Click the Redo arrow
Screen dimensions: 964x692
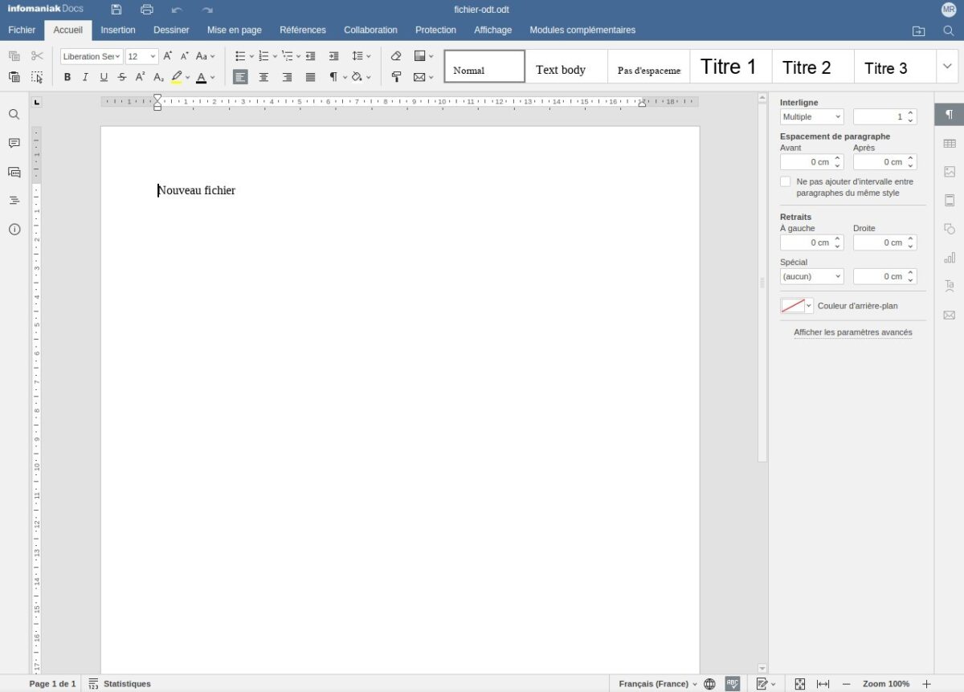pyautogui.click(x=207, y=10)
